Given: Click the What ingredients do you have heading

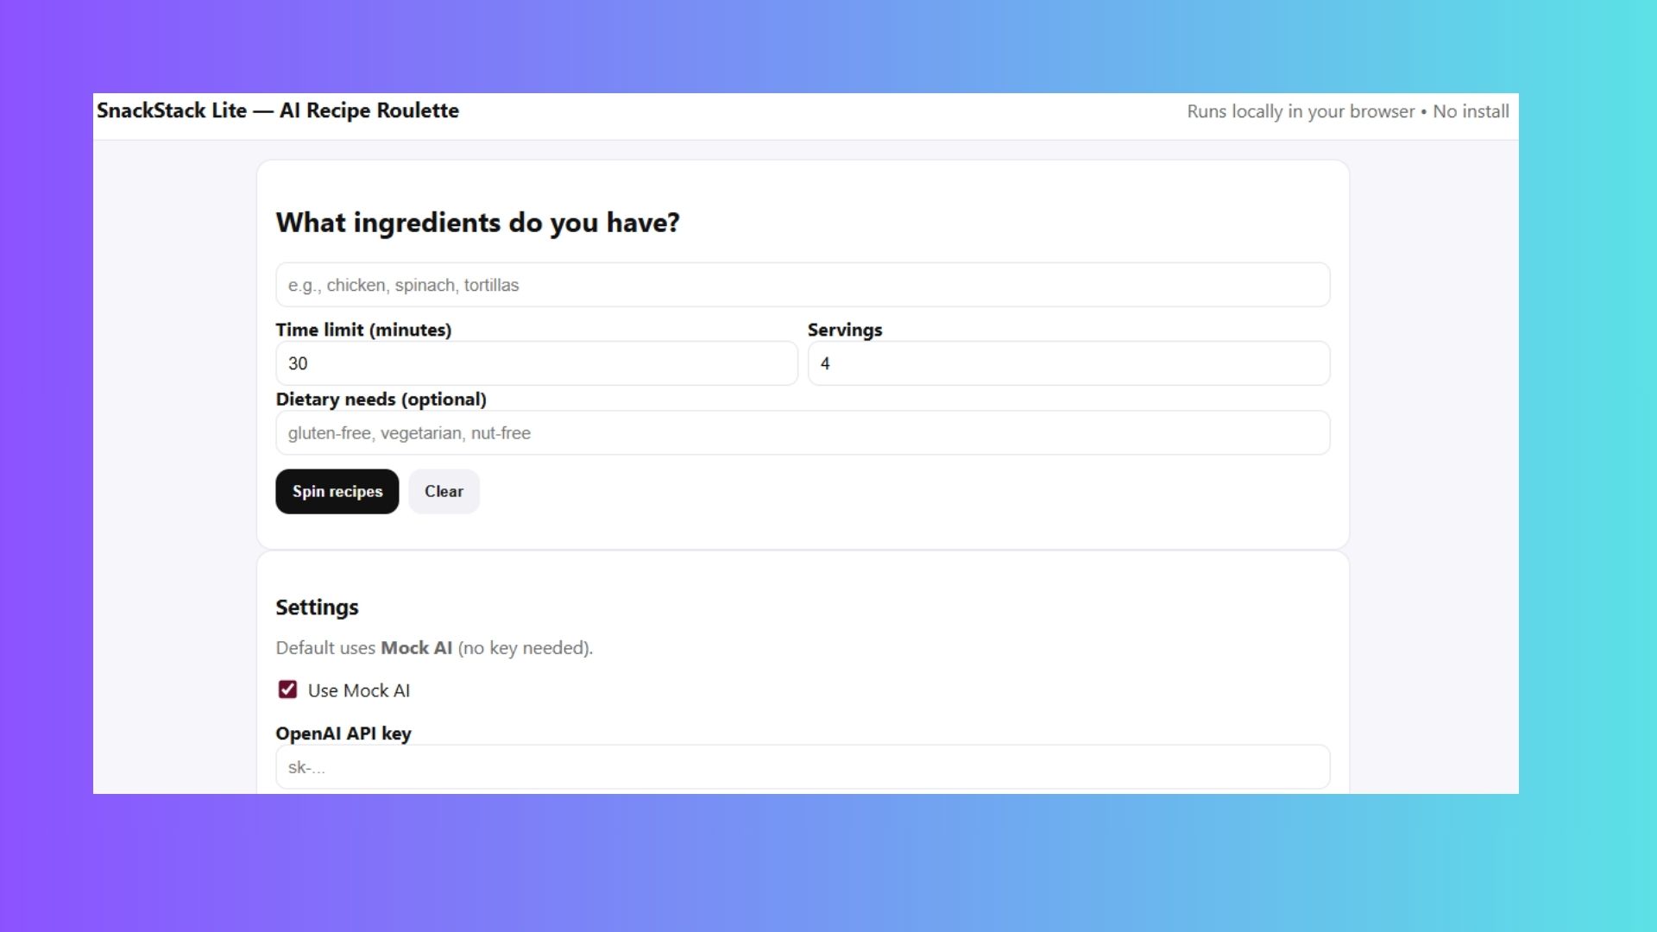Looking at the screenshot, I should (x=477, y=223).
